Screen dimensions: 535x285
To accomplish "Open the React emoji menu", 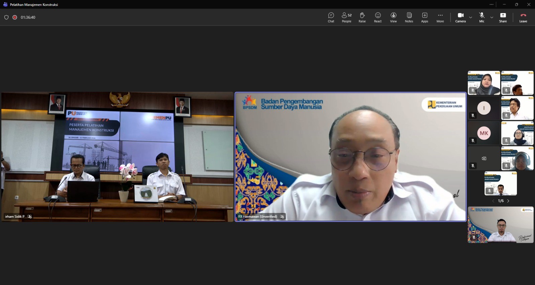I will coord(378,17).
